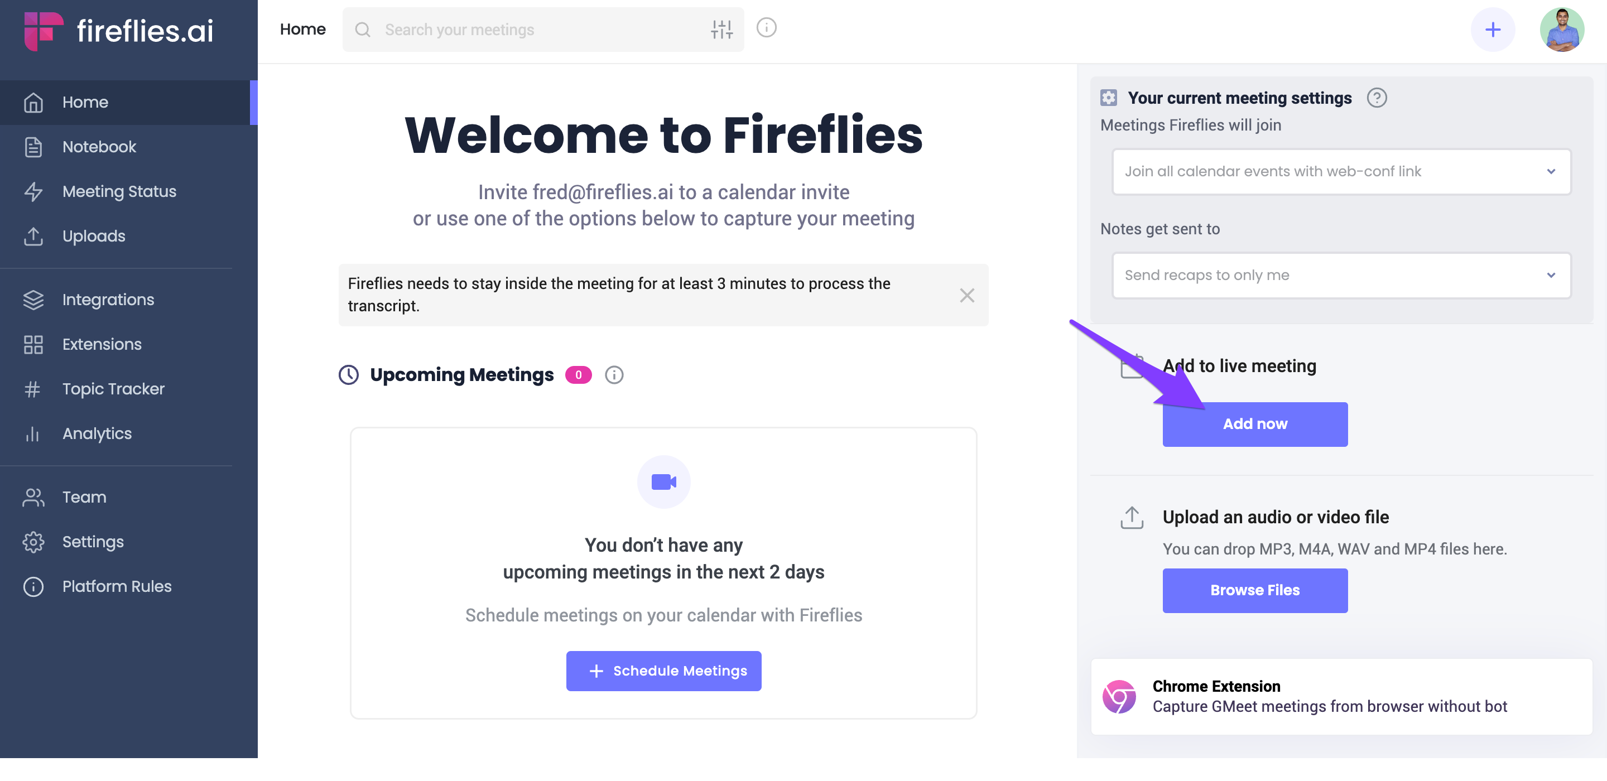Click the Chrome Extension icon
Viewport: 1607px width, 781px height.
click(x=1119, y=696)
